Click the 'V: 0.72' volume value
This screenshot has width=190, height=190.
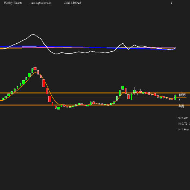183,123
